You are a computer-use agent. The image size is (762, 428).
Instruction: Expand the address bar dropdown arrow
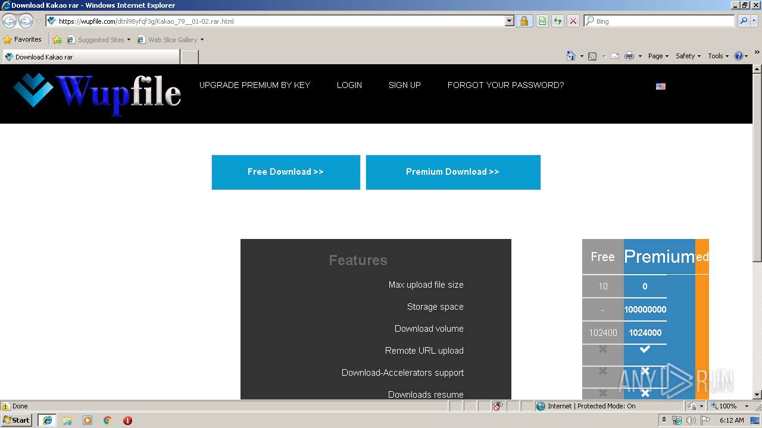(509, 21)
